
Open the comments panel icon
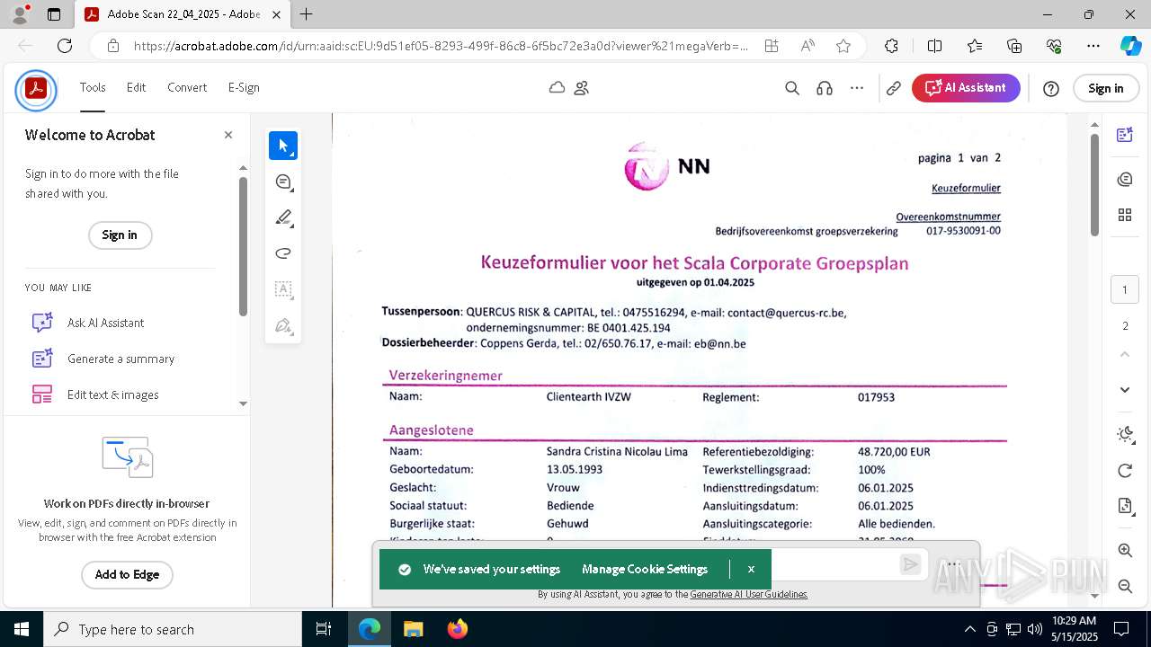(1125, 180)
